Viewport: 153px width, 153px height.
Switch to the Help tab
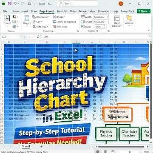click(x=115, y=11)
